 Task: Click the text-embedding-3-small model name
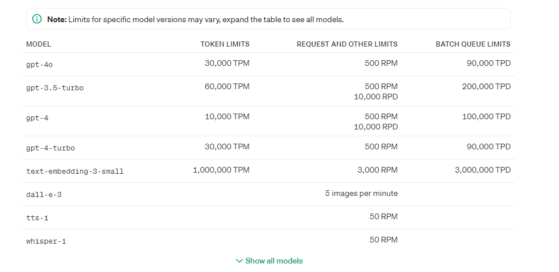pos(74,171)
